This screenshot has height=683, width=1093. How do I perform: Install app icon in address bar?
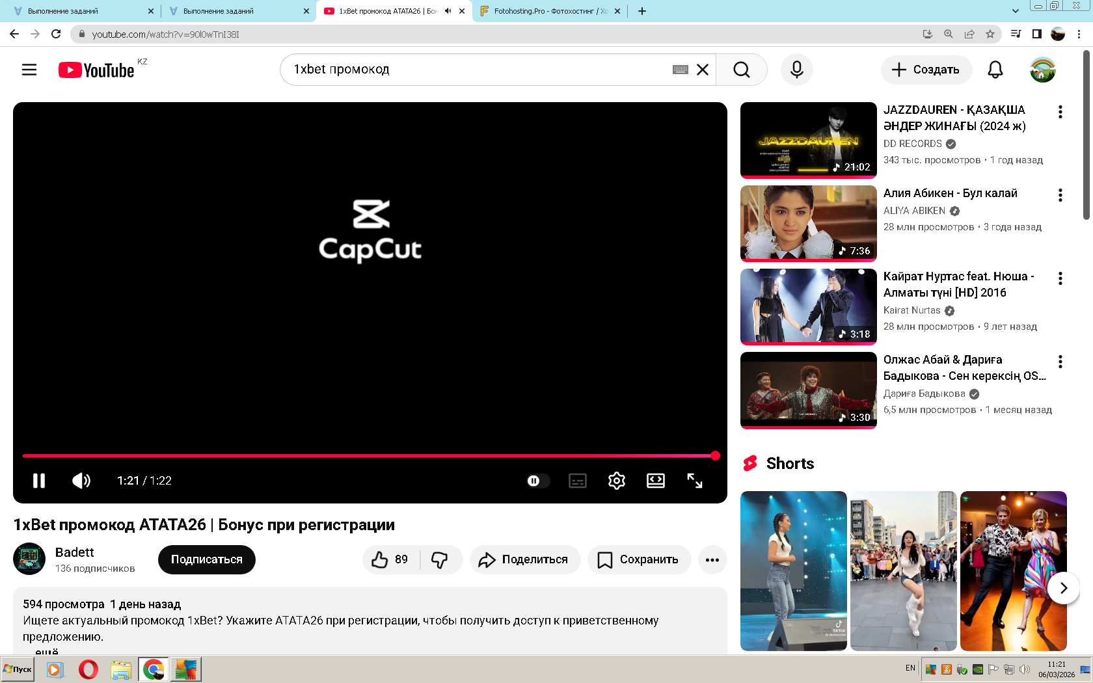928,34
